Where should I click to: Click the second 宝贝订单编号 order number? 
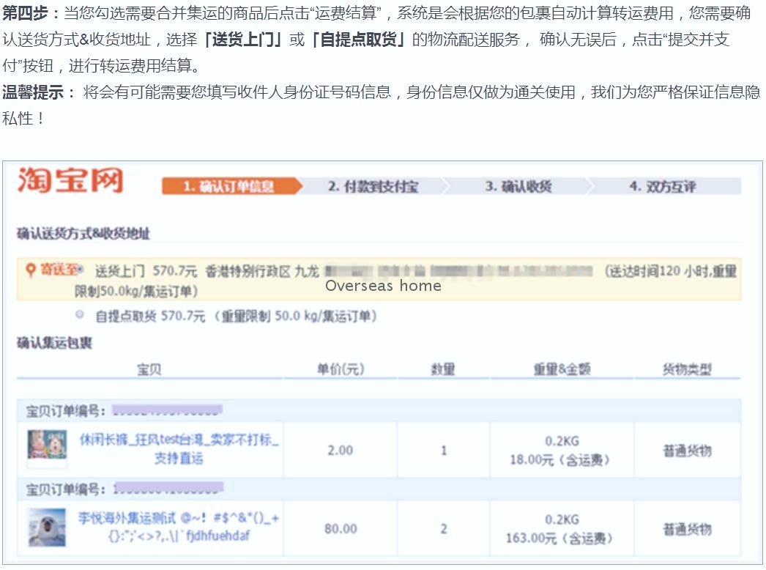pyautogui.click(x=168, y=488)
